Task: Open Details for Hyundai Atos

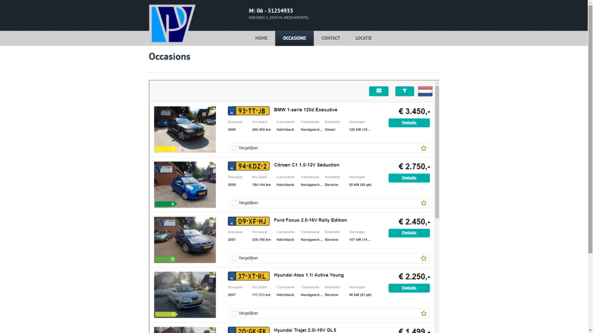Action: [409, 288]
